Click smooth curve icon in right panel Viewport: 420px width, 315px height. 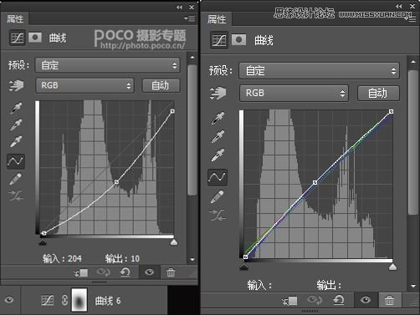click(218, 215)
